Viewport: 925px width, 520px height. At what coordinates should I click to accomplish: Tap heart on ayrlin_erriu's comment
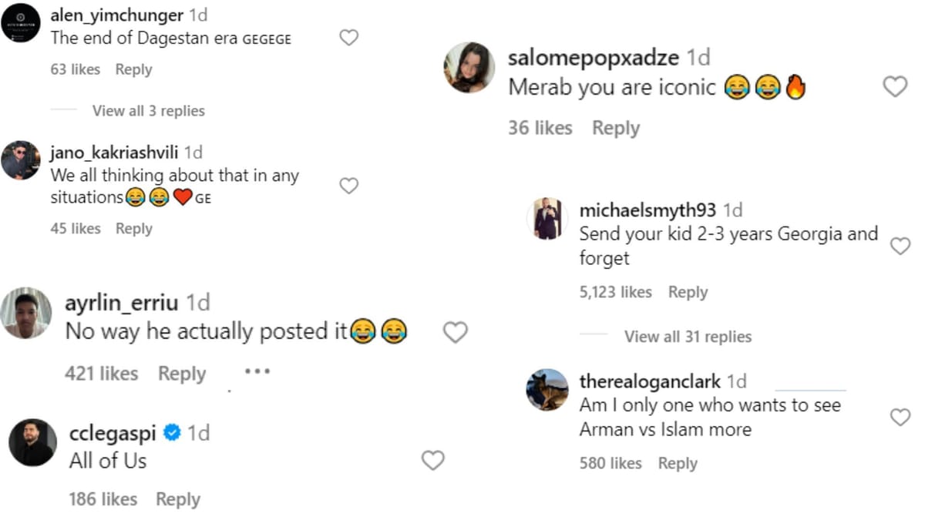click(456, 332)
